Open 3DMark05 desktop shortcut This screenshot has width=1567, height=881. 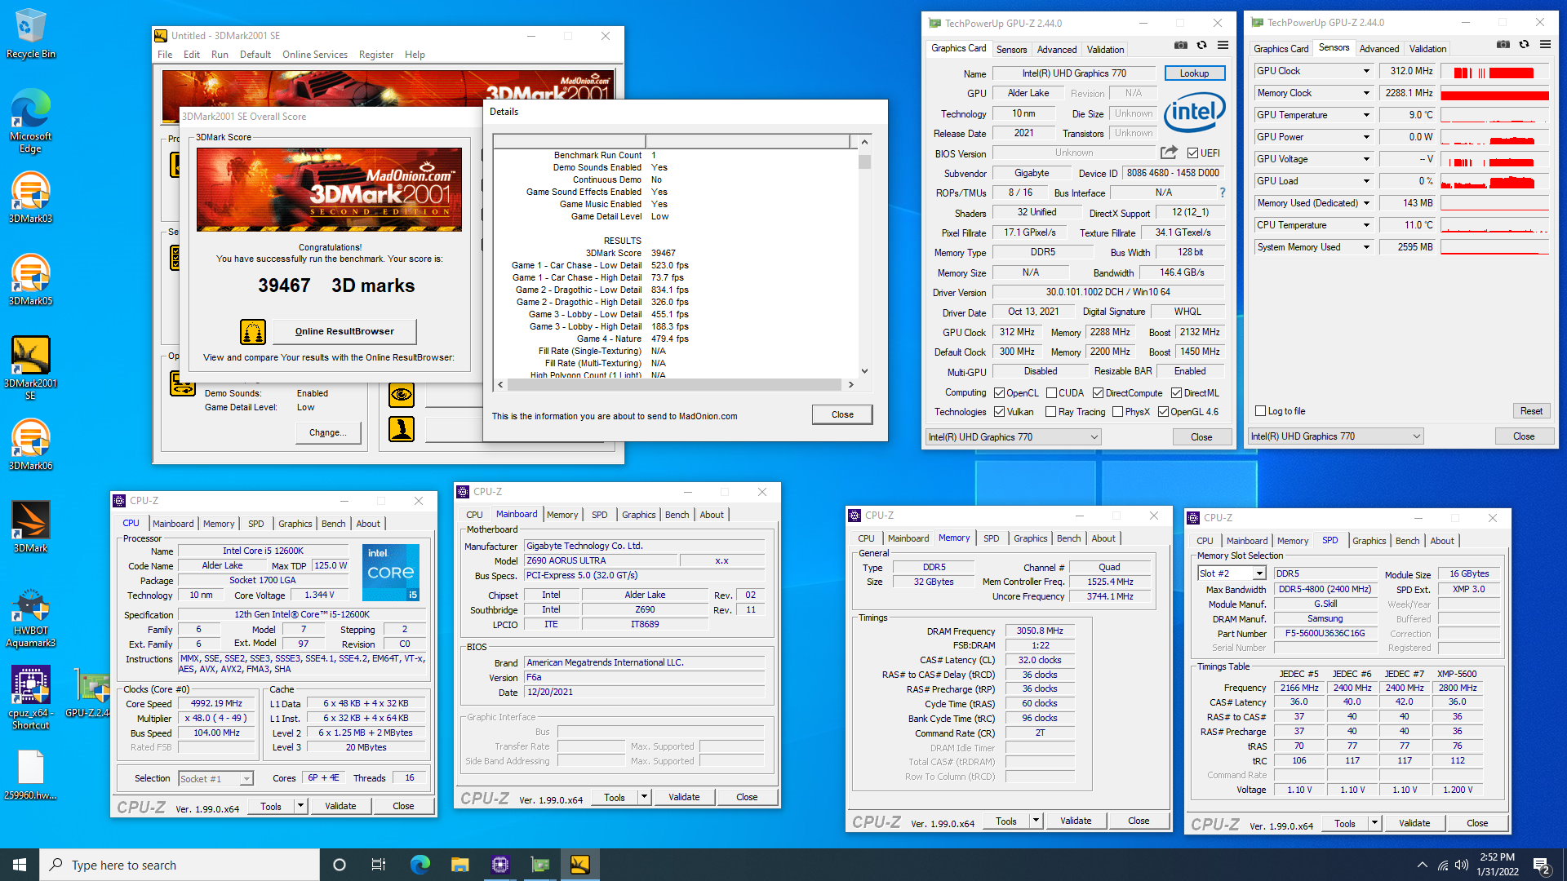[x=30, y=280]
